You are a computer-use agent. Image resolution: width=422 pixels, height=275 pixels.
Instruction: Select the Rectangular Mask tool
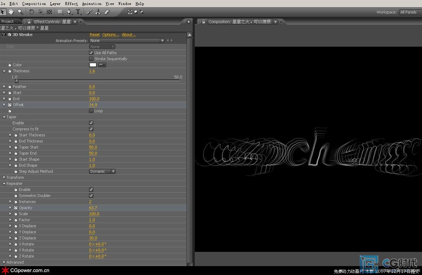[60, 12]
